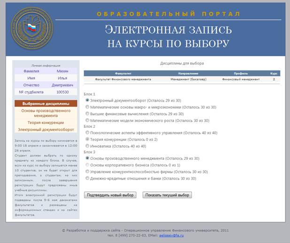Select Теория конкуренции radio button

coord(87,139)
